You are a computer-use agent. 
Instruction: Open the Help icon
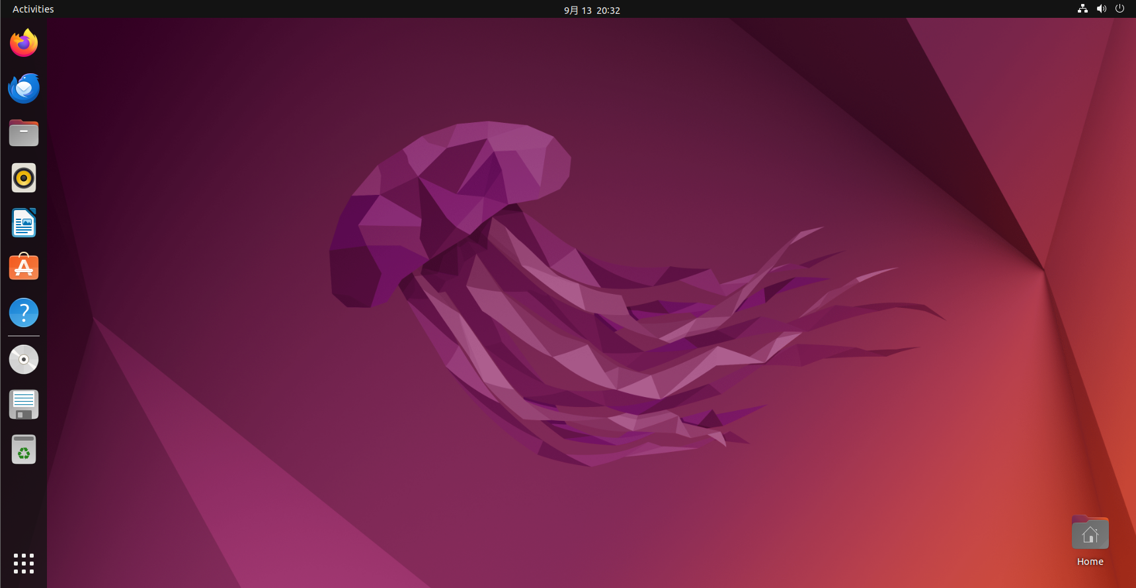point(24,312)
